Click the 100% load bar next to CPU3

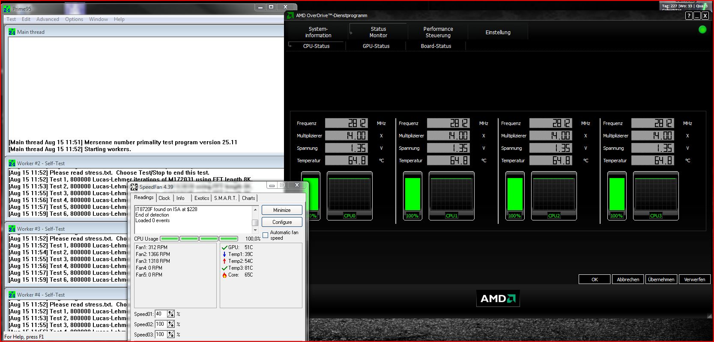[x=617, y=196]
